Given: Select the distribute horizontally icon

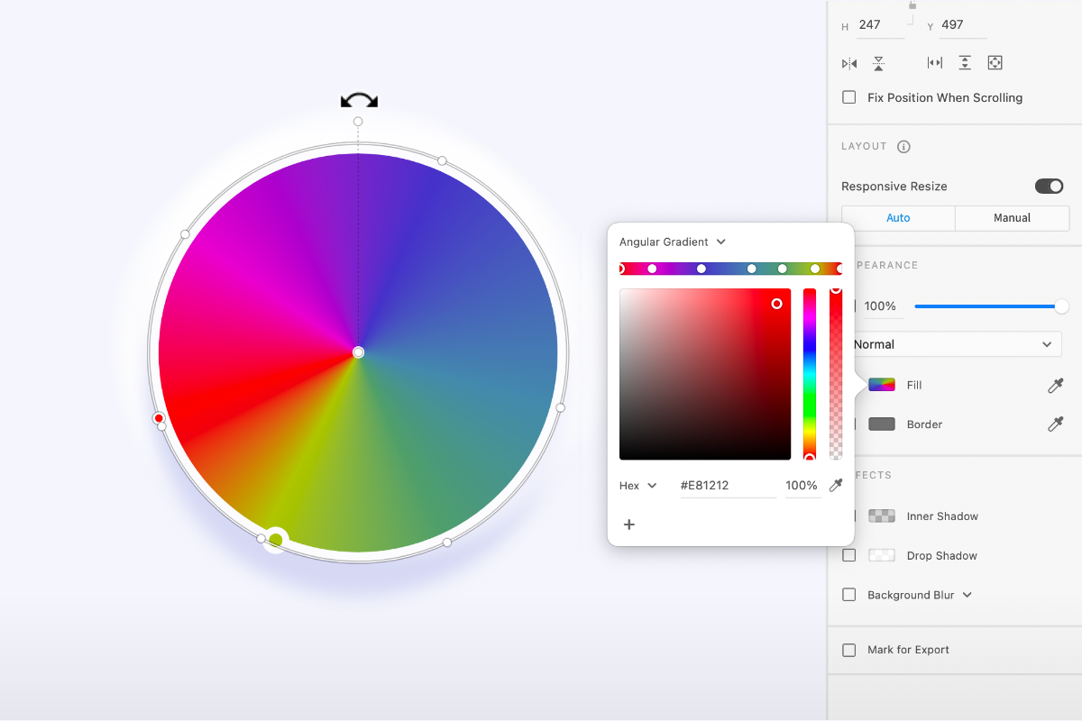Looking at the screenshot, I should [x=933, y=62].
